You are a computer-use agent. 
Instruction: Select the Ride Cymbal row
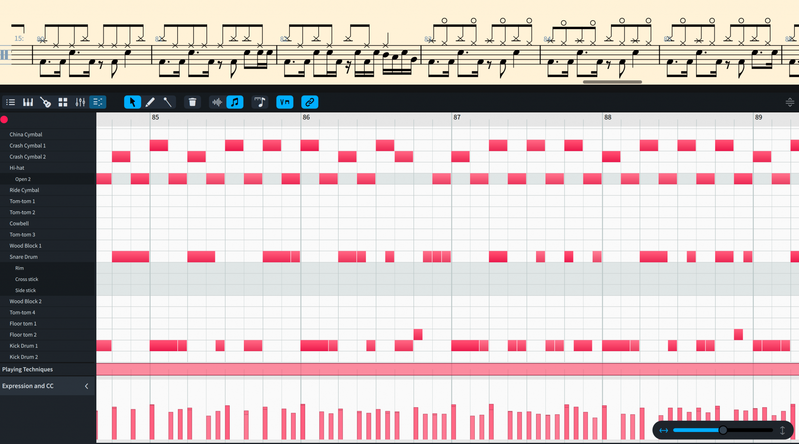(x=48, y=190)
